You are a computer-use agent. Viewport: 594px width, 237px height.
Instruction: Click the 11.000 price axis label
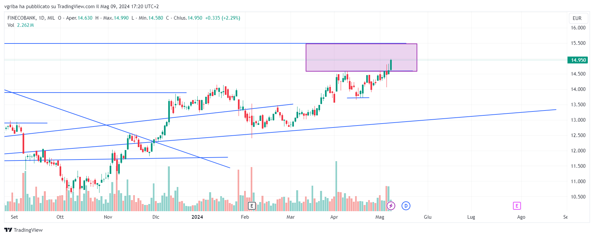pos(578,181)
